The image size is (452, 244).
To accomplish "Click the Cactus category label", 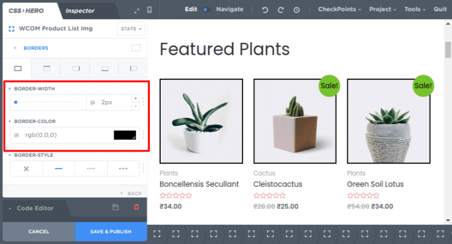I will tap(264, 173).
